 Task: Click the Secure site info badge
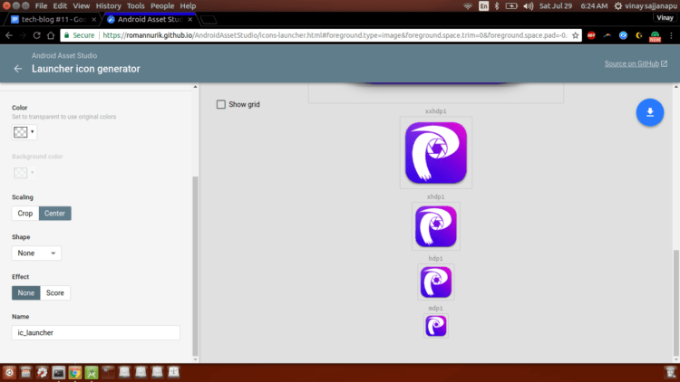80,35
